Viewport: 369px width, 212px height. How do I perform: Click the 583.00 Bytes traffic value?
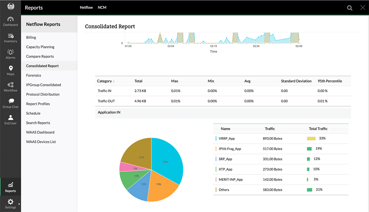[273, 190]
